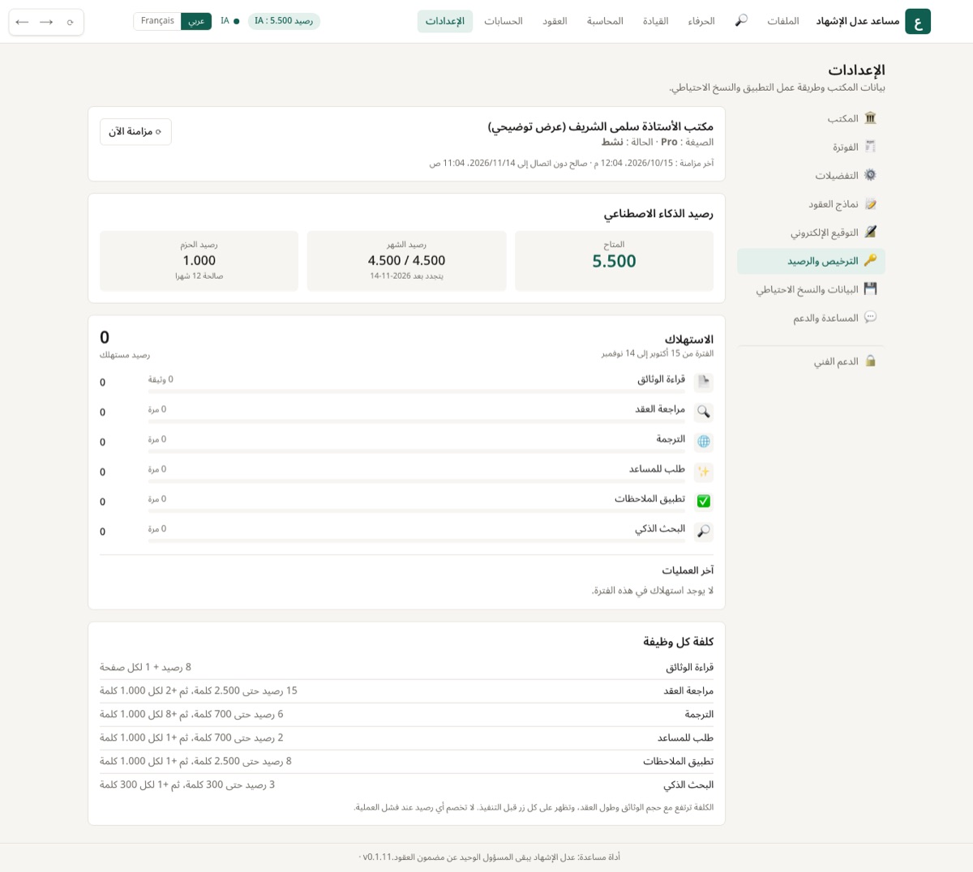Open the الحرفاء tab
This screenshot has height=872, width=973.
click(701, 21)
